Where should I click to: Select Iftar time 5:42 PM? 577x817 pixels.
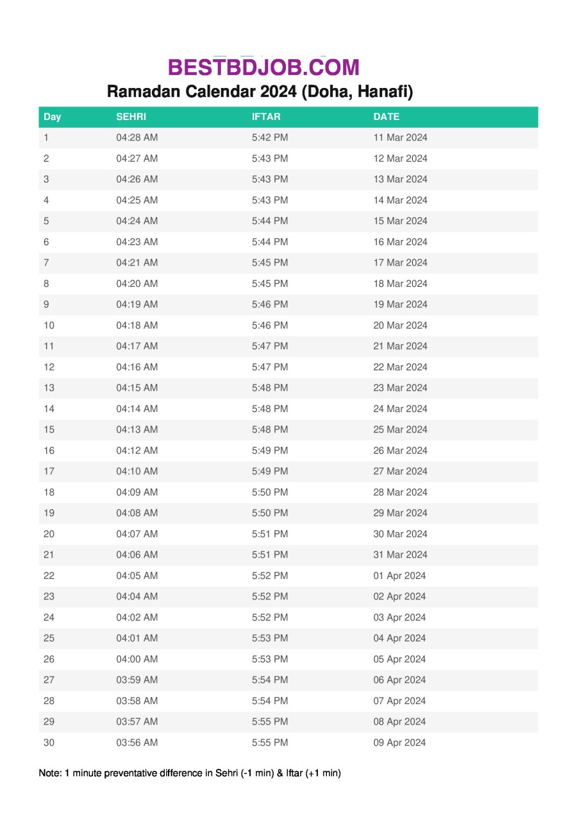[270, 137]
